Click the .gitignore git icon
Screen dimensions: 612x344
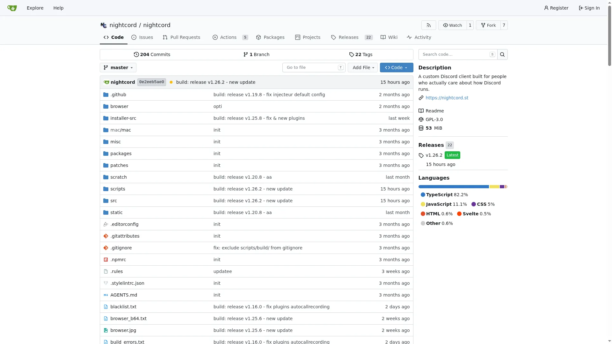(x=106, y=248)
